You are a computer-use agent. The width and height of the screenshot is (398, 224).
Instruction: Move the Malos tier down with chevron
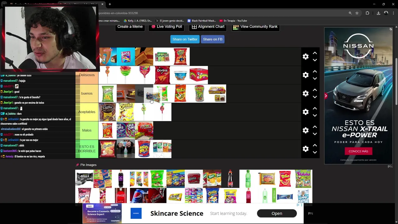pyautogui.click(x=315, y=134)
